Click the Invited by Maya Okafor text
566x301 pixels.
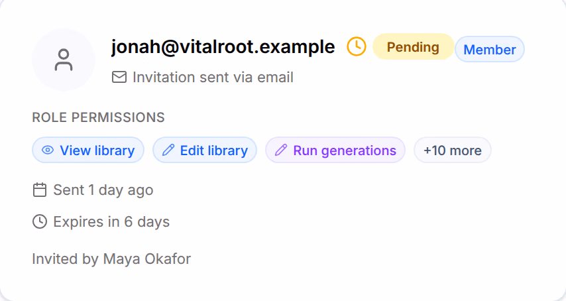(111, 259)
